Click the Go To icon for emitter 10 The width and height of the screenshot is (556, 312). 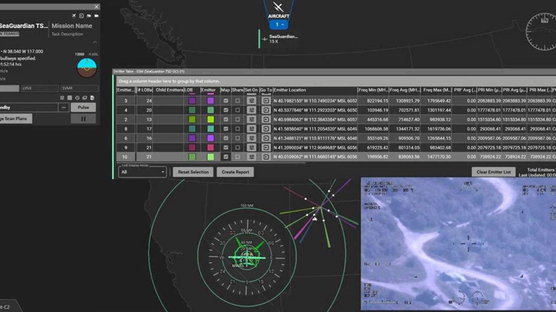[266, 157]
